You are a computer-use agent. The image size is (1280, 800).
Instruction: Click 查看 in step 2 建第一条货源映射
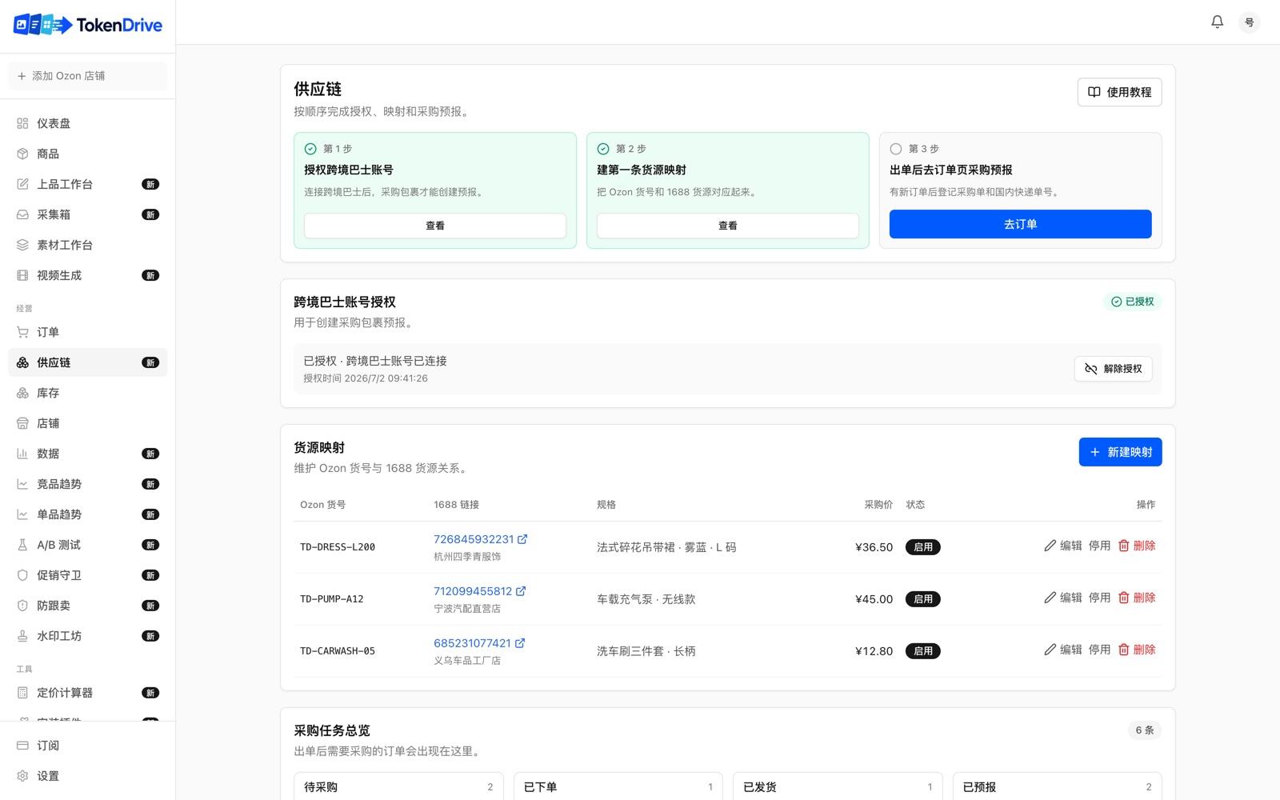pos(728,226)
